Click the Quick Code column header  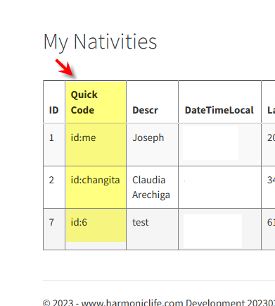click(x=96, y=102)
